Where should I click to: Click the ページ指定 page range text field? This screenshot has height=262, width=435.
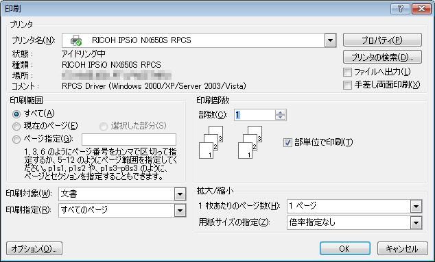click(x=129, y=140)
